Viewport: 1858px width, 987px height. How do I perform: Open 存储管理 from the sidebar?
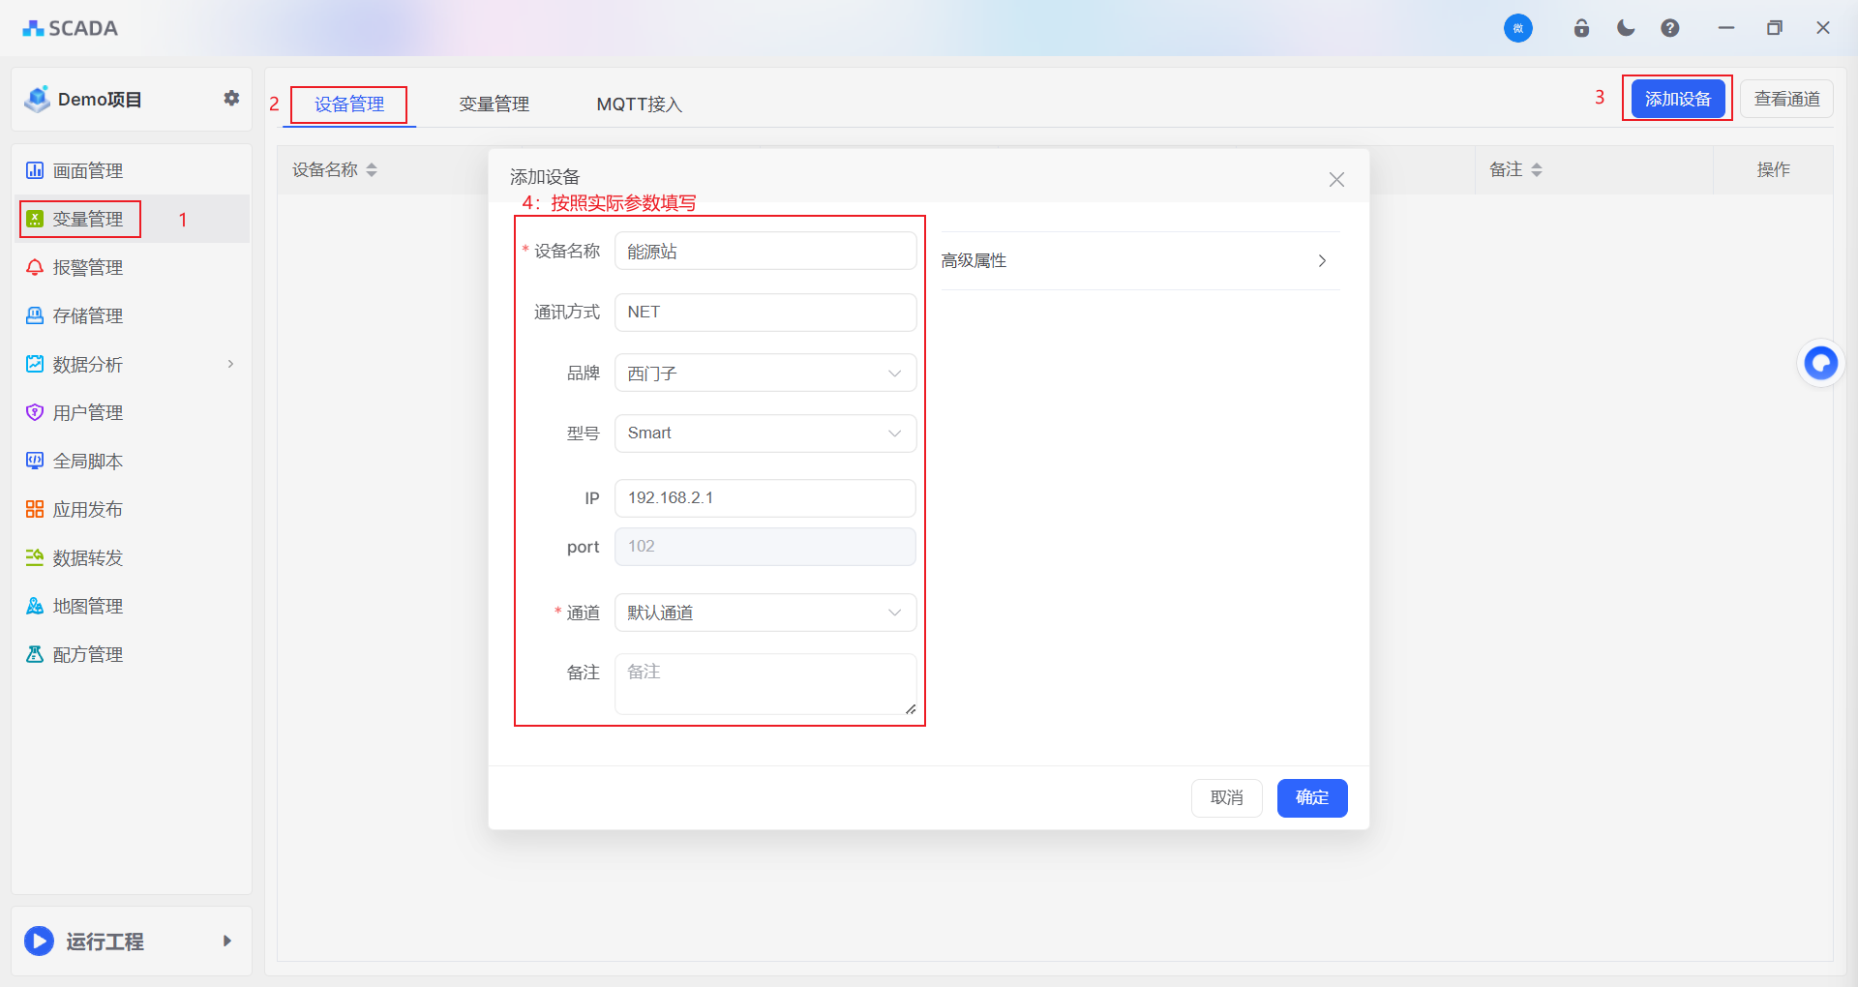[x=35, y=315]
